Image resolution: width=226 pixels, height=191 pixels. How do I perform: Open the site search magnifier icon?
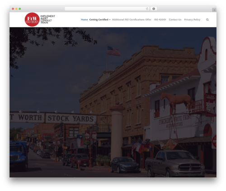[x=207, y=19]
